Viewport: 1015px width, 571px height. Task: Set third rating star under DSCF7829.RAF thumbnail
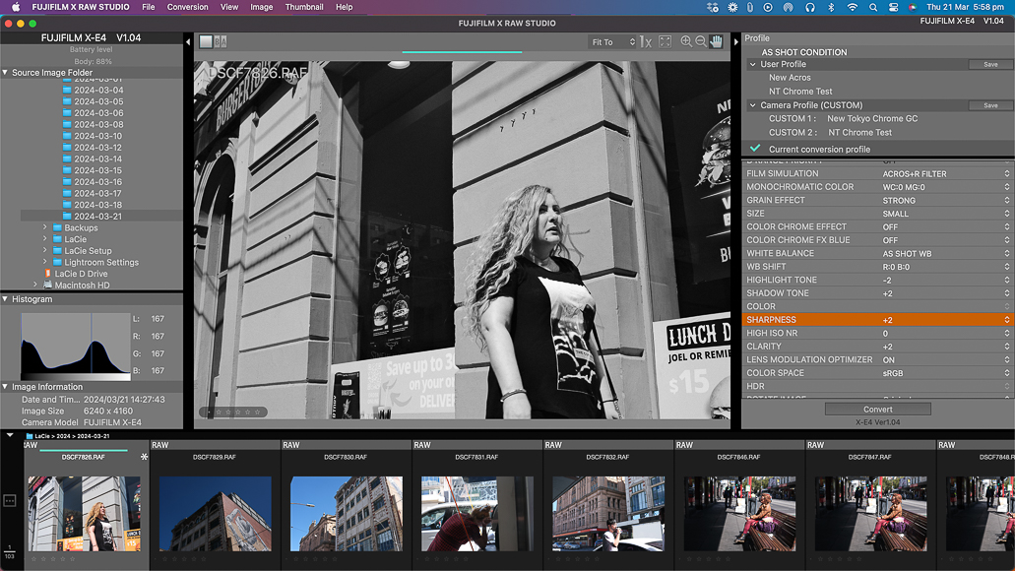click(x=184, y=559)
